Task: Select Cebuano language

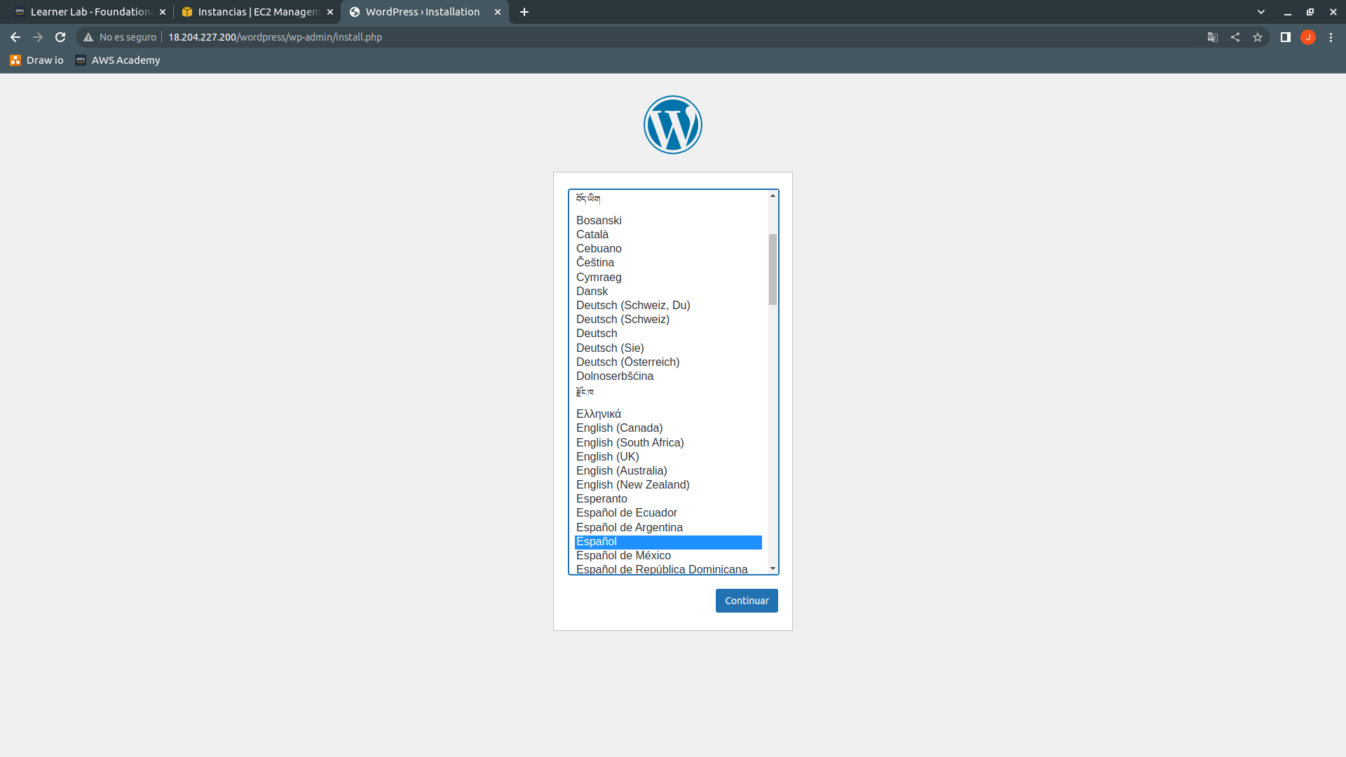Action: (668, 248)
